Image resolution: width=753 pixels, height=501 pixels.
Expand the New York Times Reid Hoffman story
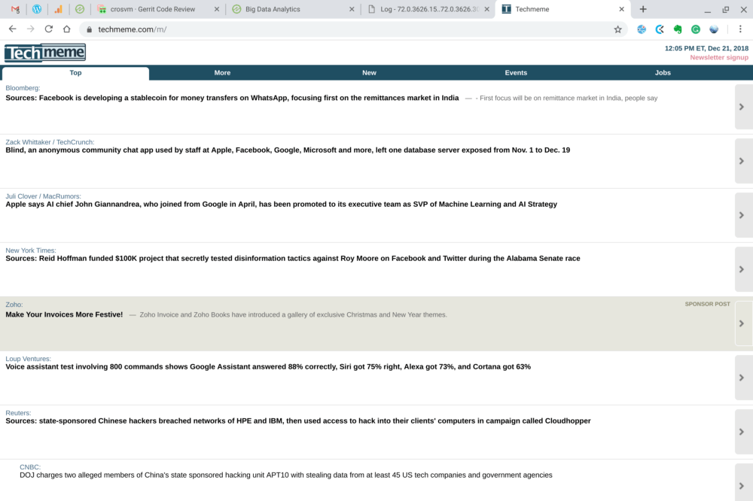[x=743, y=270]
